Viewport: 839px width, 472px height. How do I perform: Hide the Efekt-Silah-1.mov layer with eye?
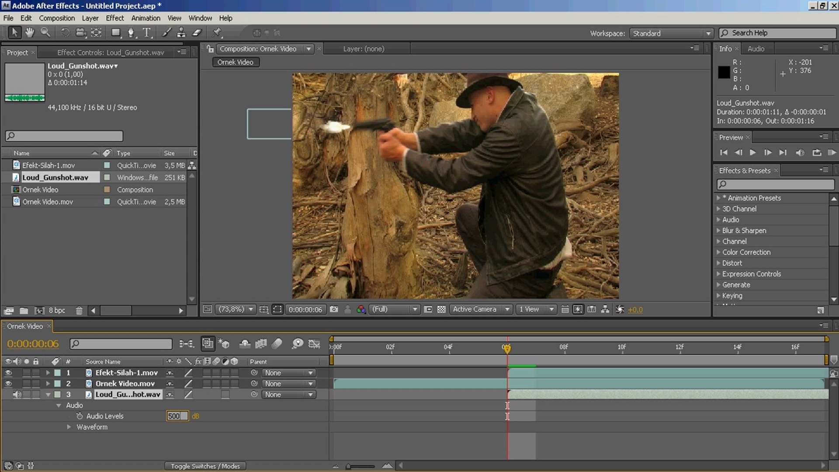pos(8,373)
